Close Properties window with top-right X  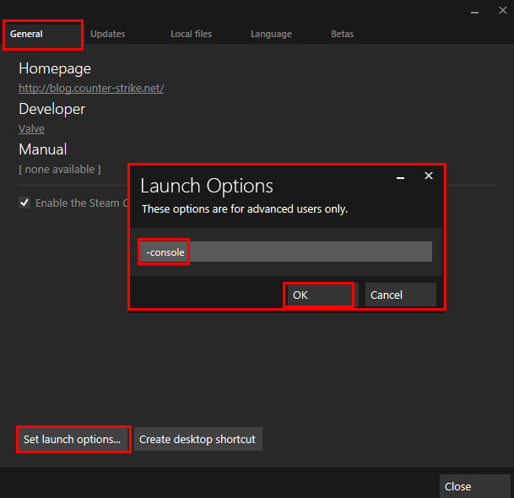[503, 10]
